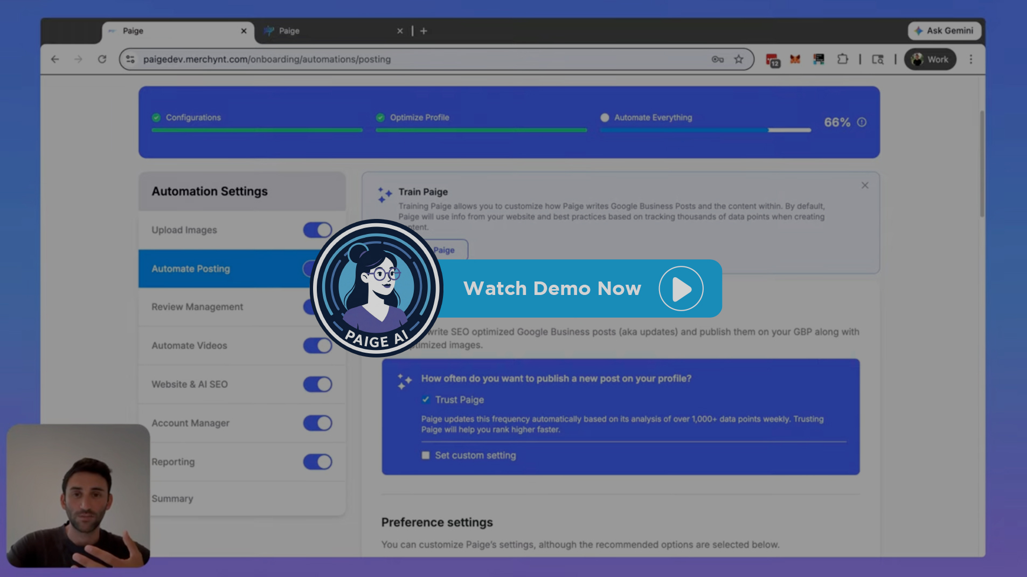Click the info icon next to 66%
The height and width of the screenshot is (577, 1027).
(x=862, y=122)
